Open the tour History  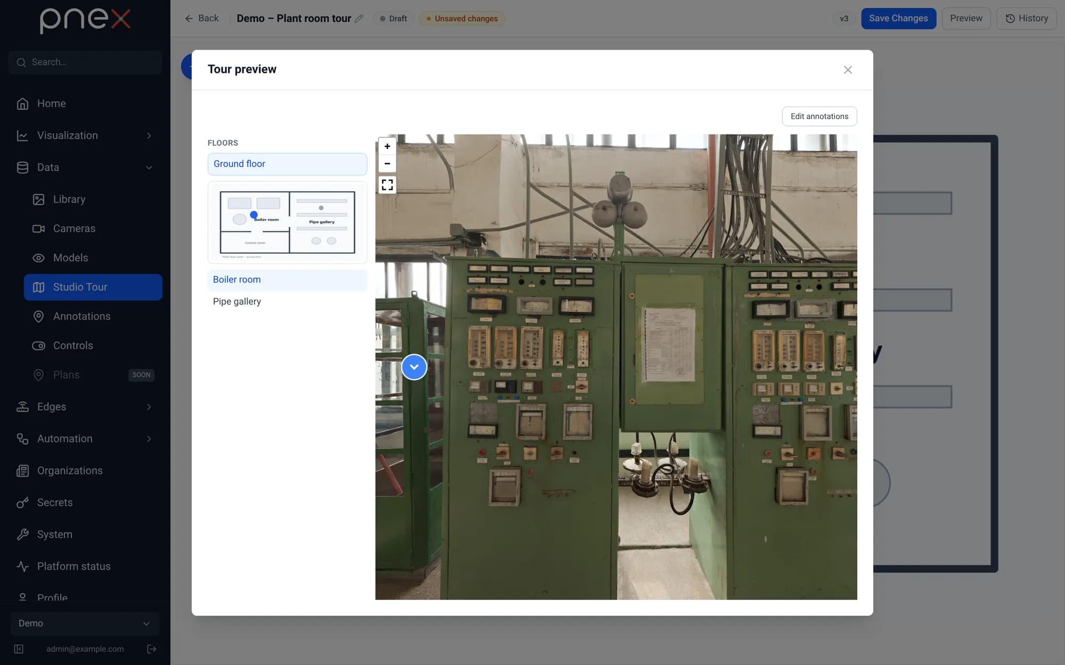(1026, 19)
